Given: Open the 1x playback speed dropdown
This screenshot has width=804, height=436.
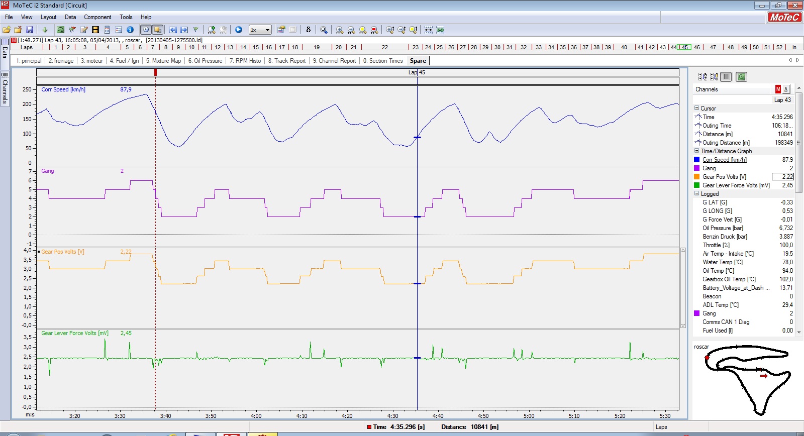Looking at the screenshot, I should (260, 30).
